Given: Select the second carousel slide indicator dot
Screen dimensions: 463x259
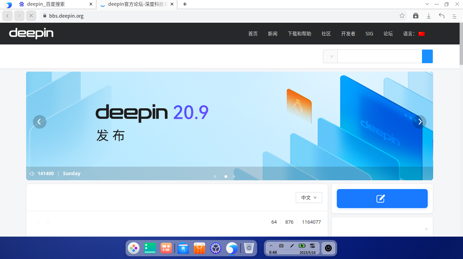Looking at the screenshot, I should coord(226,177).
